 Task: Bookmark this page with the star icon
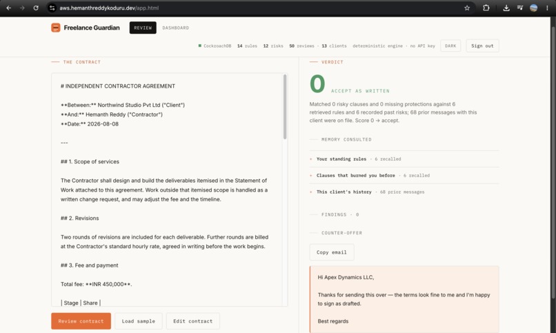click(467, 8)
